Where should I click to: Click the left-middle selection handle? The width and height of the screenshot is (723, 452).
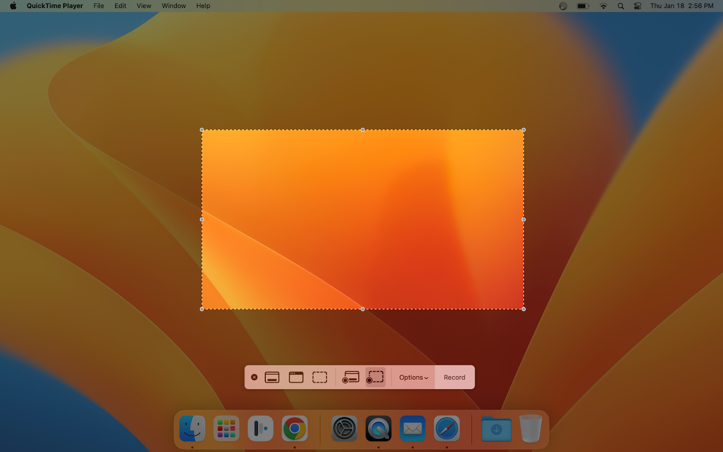click(202, 220)
